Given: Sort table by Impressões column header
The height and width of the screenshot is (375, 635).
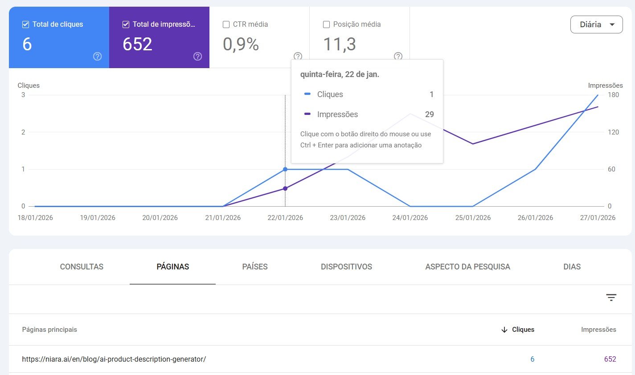Looking at the screenshot, I should pyautogui.click(x=598, y=330).
